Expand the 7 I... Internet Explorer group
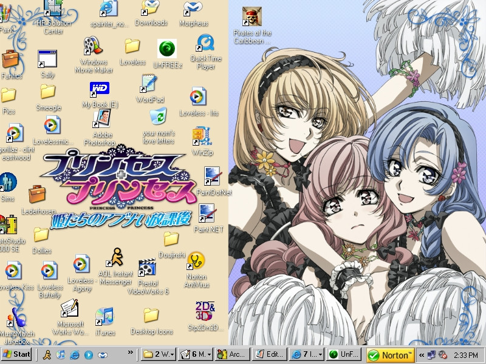 pos(307,354)
